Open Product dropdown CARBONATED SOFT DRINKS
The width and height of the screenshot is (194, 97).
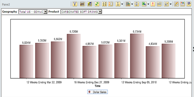tap(81, 12)
